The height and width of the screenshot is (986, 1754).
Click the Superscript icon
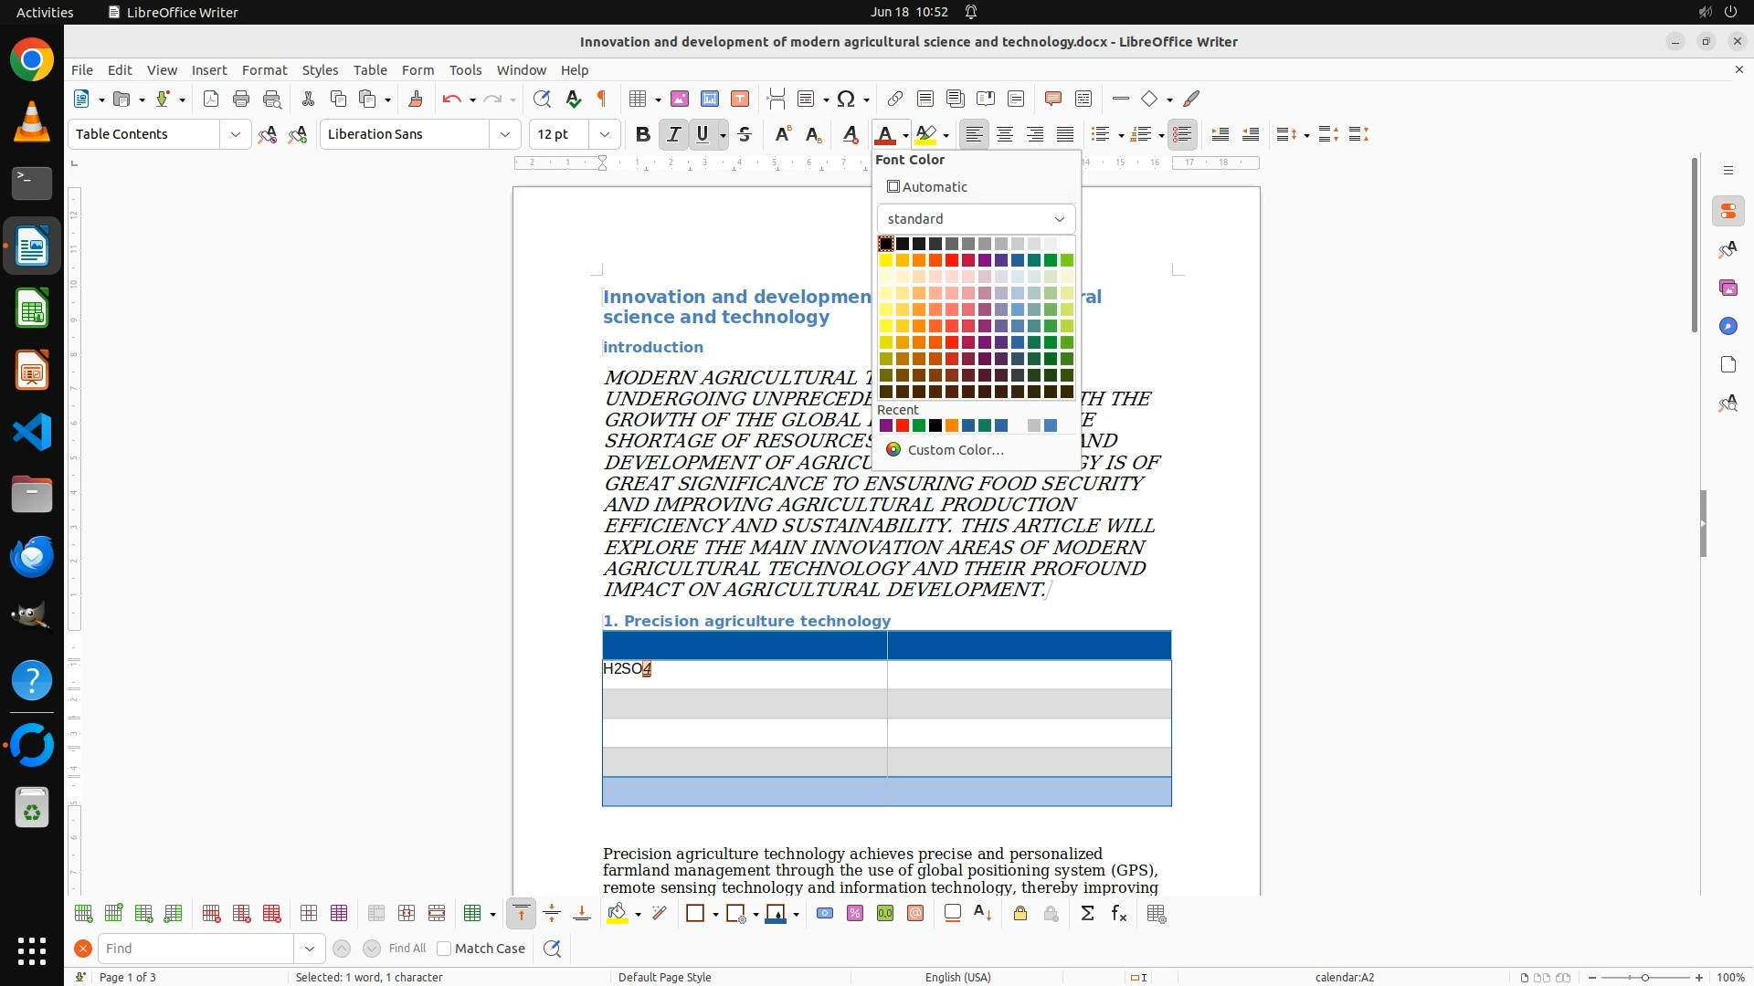[782, 134]
